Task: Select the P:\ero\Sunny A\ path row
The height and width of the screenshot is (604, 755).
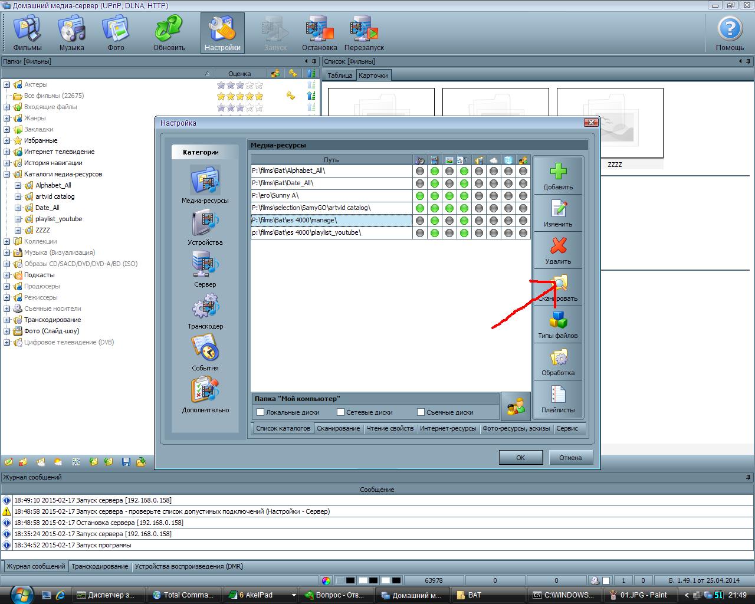Action: point(331,195)
